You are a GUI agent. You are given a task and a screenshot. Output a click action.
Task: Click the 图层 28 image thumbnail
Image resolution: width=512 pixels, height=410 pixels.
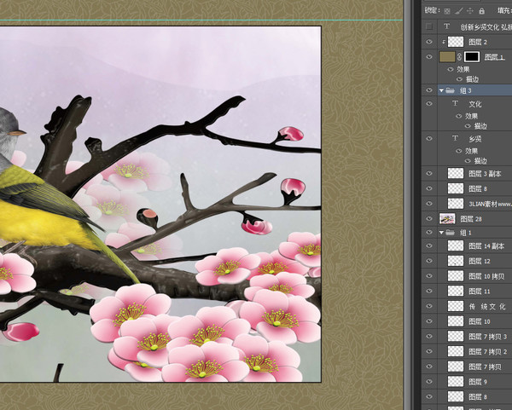pos(447,218)
